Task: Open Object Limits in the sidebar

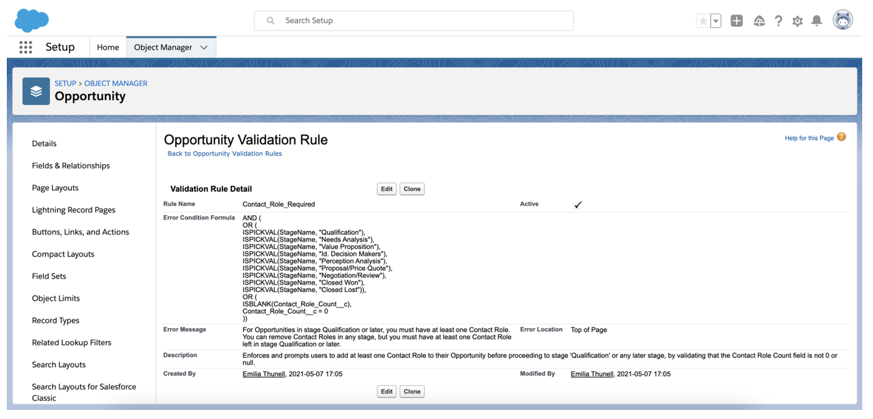Action: (x=56, y=299)
